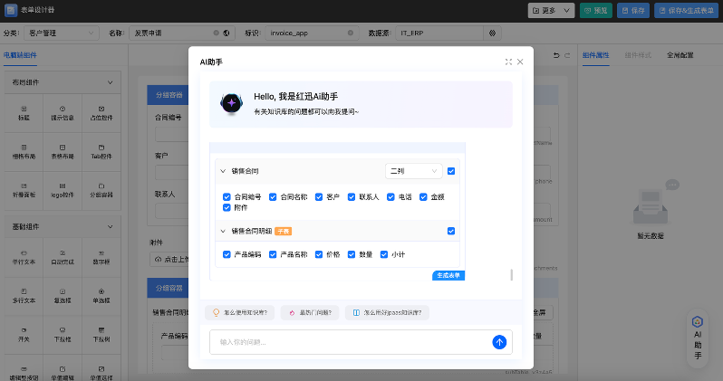
Task: Open the data source settings gear icon
Action: [x=492, y=33]
